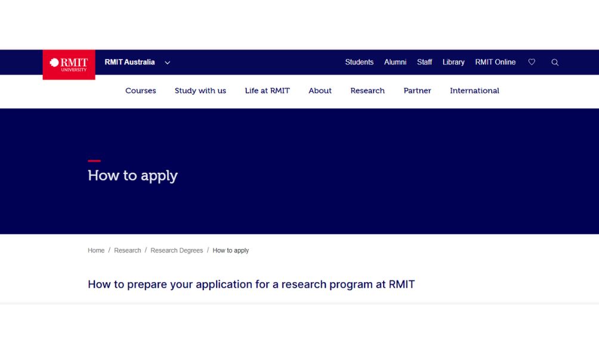599x352 pixels.
Task: Click the 'How to apply' banner heading
Action: 132,176
